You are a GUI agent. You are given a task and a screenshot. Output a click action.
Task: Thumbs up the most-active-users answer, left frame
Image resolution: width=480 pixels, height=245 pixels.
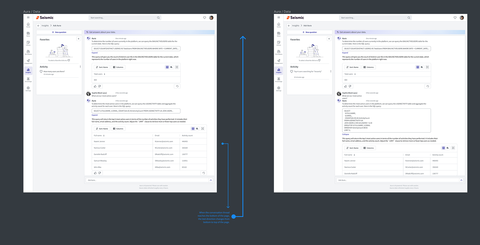(x=95, y=173)
